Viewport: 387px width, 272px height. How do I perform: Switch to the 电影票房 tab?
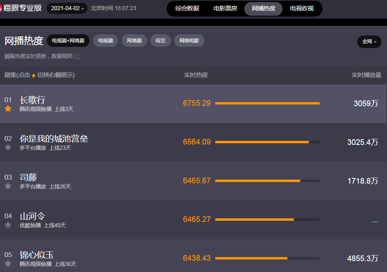pyautogui.click(x=225, y=8)
